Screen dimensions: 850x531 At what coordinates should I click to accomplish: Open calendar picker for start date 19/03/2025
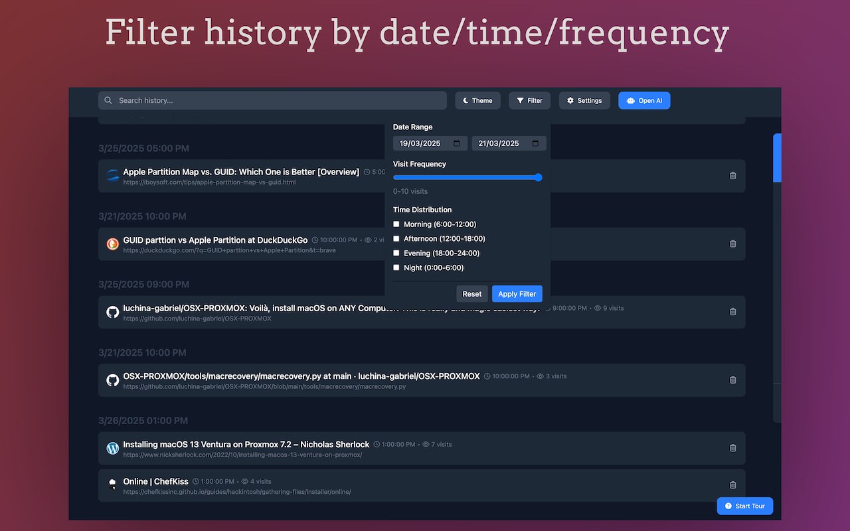[x=457, y=143]
